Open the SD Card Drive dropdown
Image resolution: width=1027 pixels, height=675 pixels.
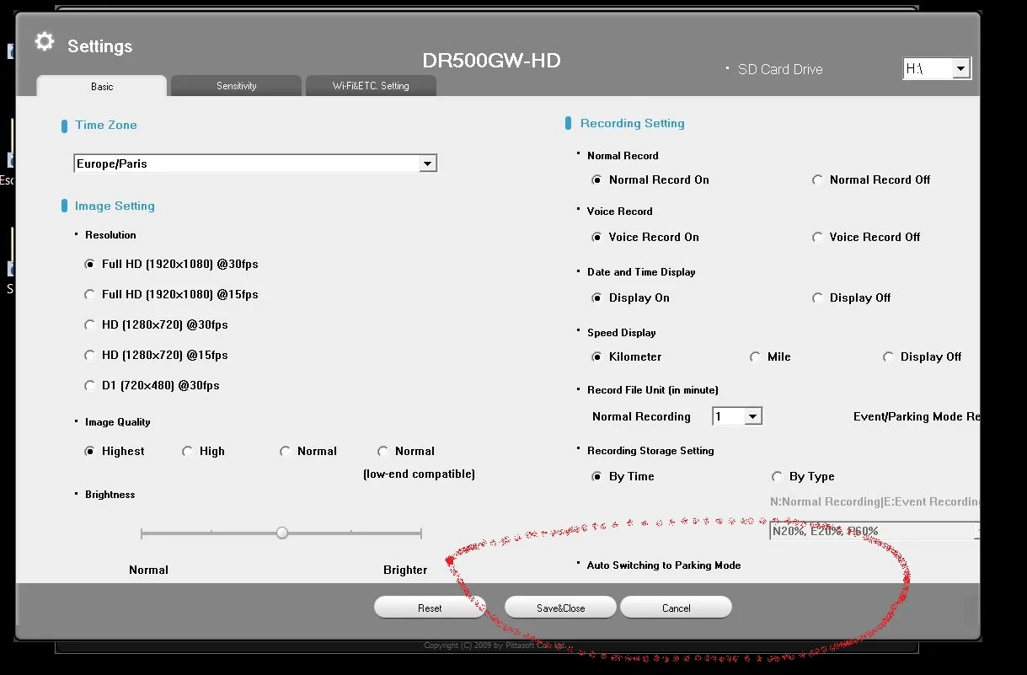[937, 69]
